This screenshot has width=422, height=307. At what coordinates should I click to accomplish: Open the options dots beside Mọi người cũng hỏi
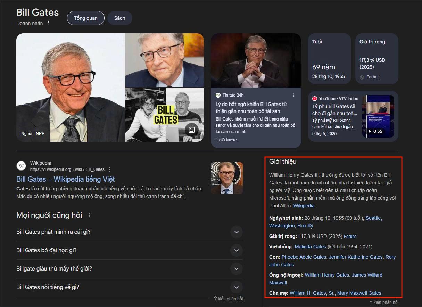click(x=89, y=215)
